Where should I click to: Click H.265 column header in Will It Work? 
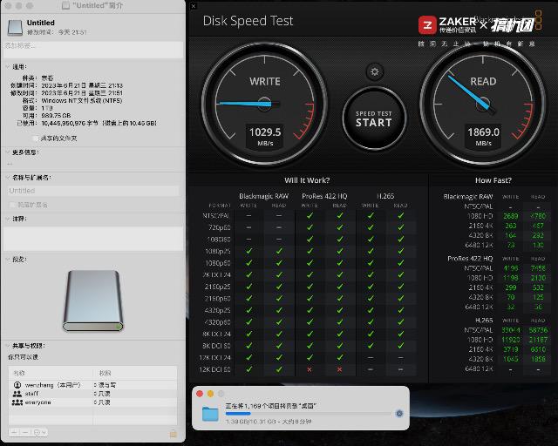(385, 196)
